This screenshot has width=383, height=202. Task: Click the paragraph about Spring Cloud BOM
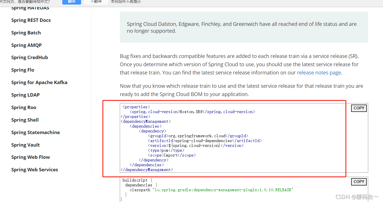242,90
